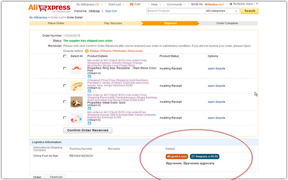The image size is (288, 180).
Task: Go to Order List breadcrumb link
Action: coord(57,17)
